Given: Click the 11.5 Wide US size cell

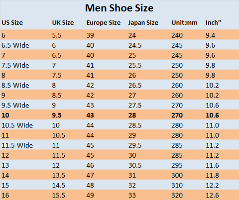Looking at the screenshot, I should [x=17, y=145].
